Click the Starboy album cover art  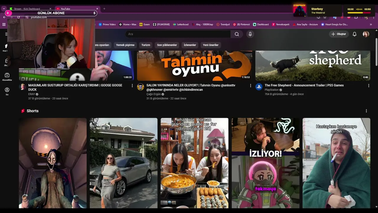tap(300, 10)
